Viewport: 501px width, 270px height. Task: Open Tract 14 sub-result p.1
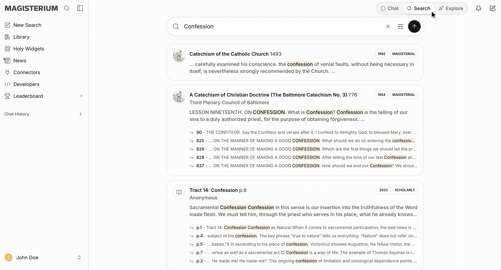point(303,228)
